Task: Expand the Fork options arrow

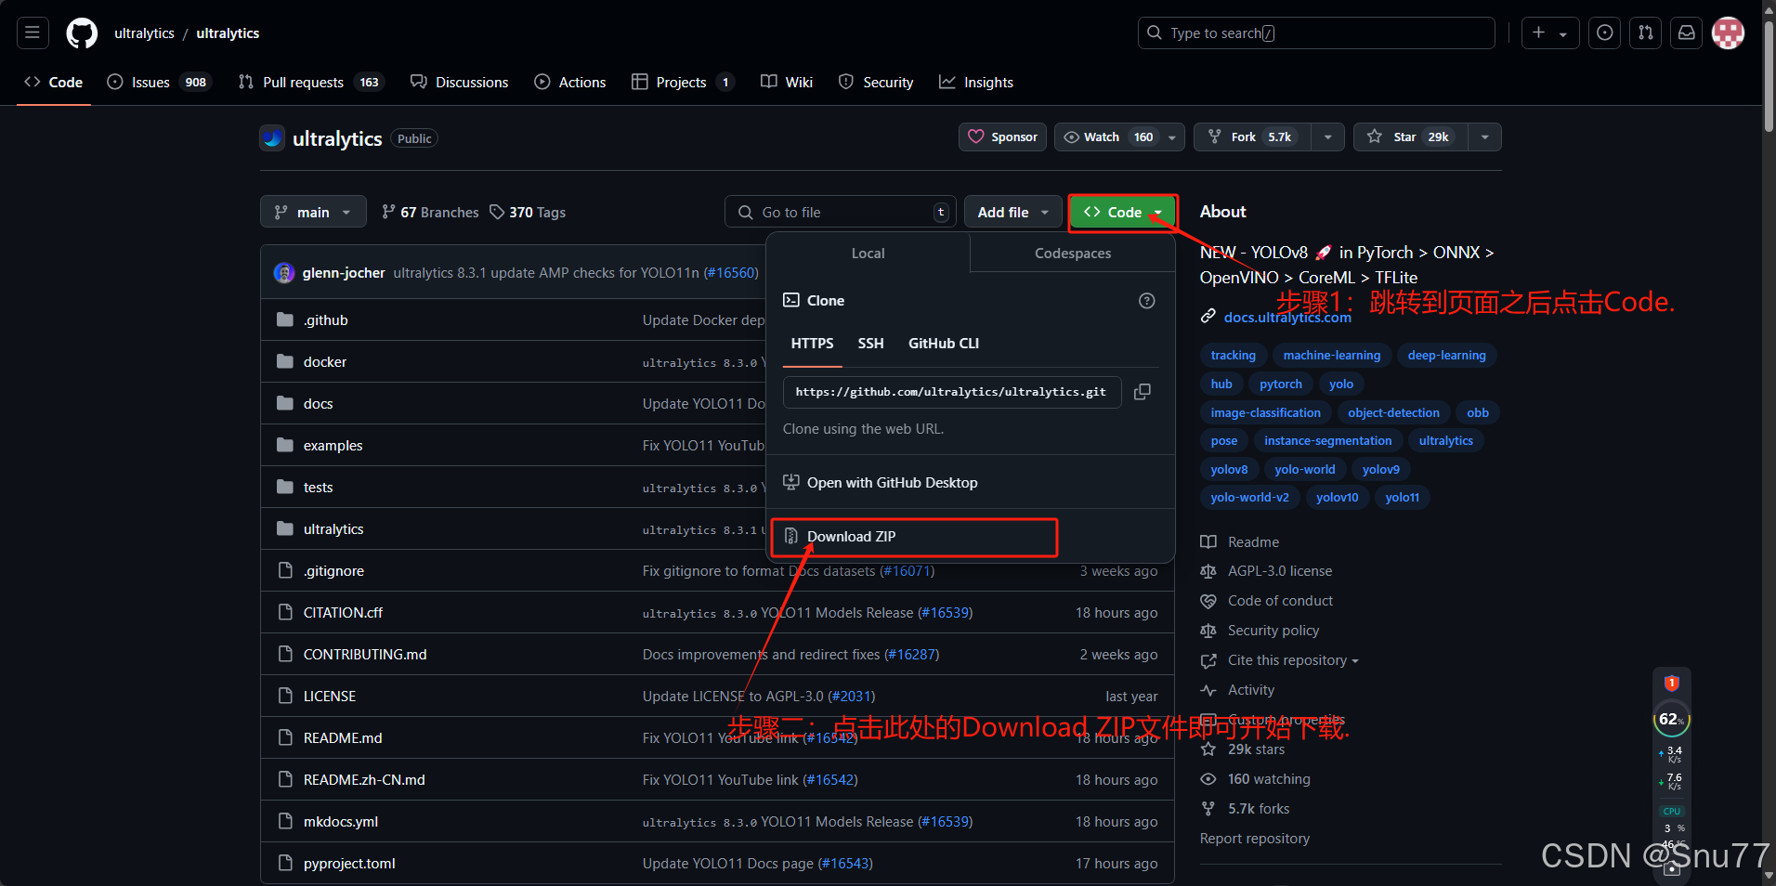Action: tap(1328, 137)
